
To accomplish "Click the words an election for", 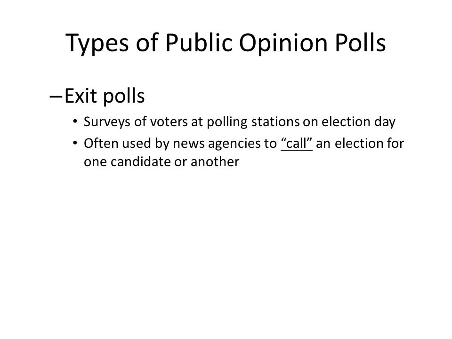I will pos(360,143).
